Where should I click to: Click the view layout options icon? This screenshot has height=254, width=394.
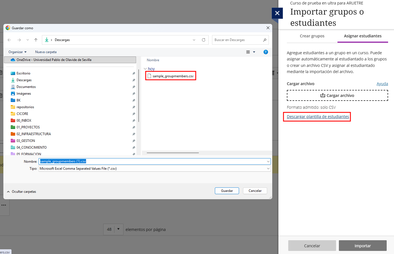click(248, 52)
